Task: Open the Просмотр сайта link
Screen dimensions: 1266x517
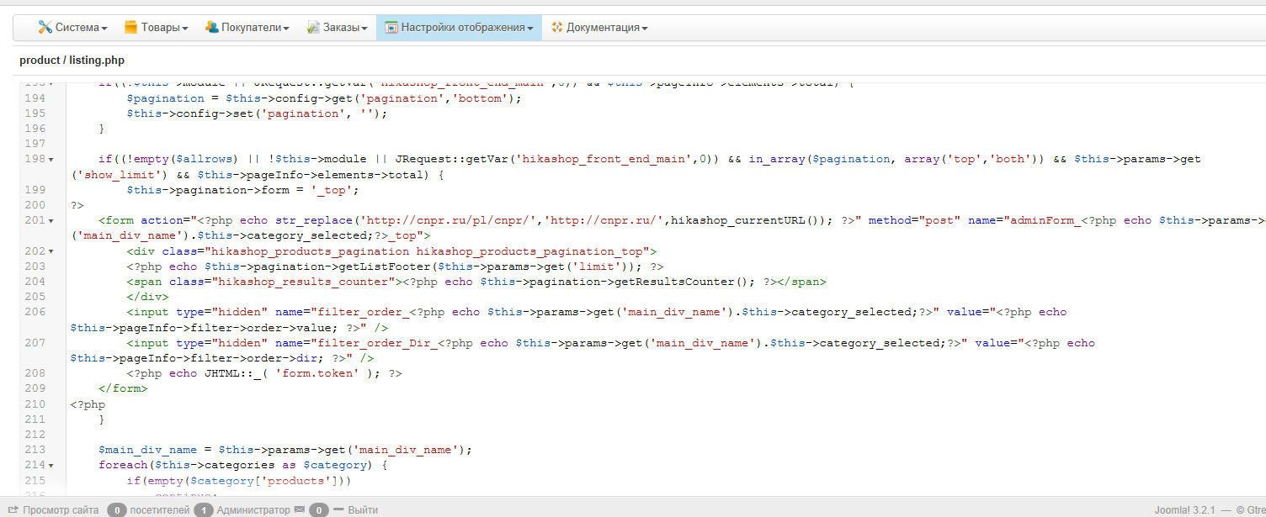Action: pos(61,510)
